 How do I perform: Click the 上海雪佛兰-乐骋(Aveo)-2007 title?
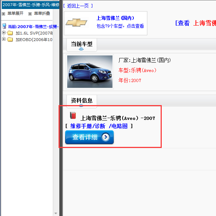tap(118, 118)
